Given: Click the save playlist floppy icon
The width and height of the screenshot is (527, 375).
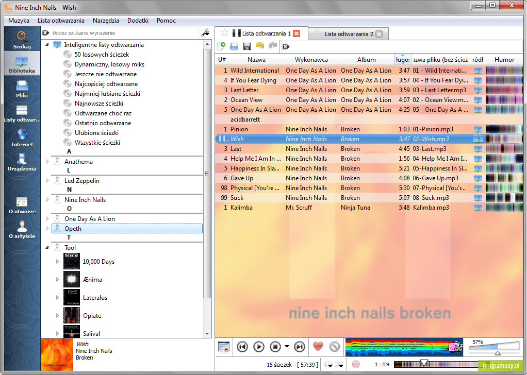Looking at the screenshot, I should pyautogui.click(x=247, y=46).
